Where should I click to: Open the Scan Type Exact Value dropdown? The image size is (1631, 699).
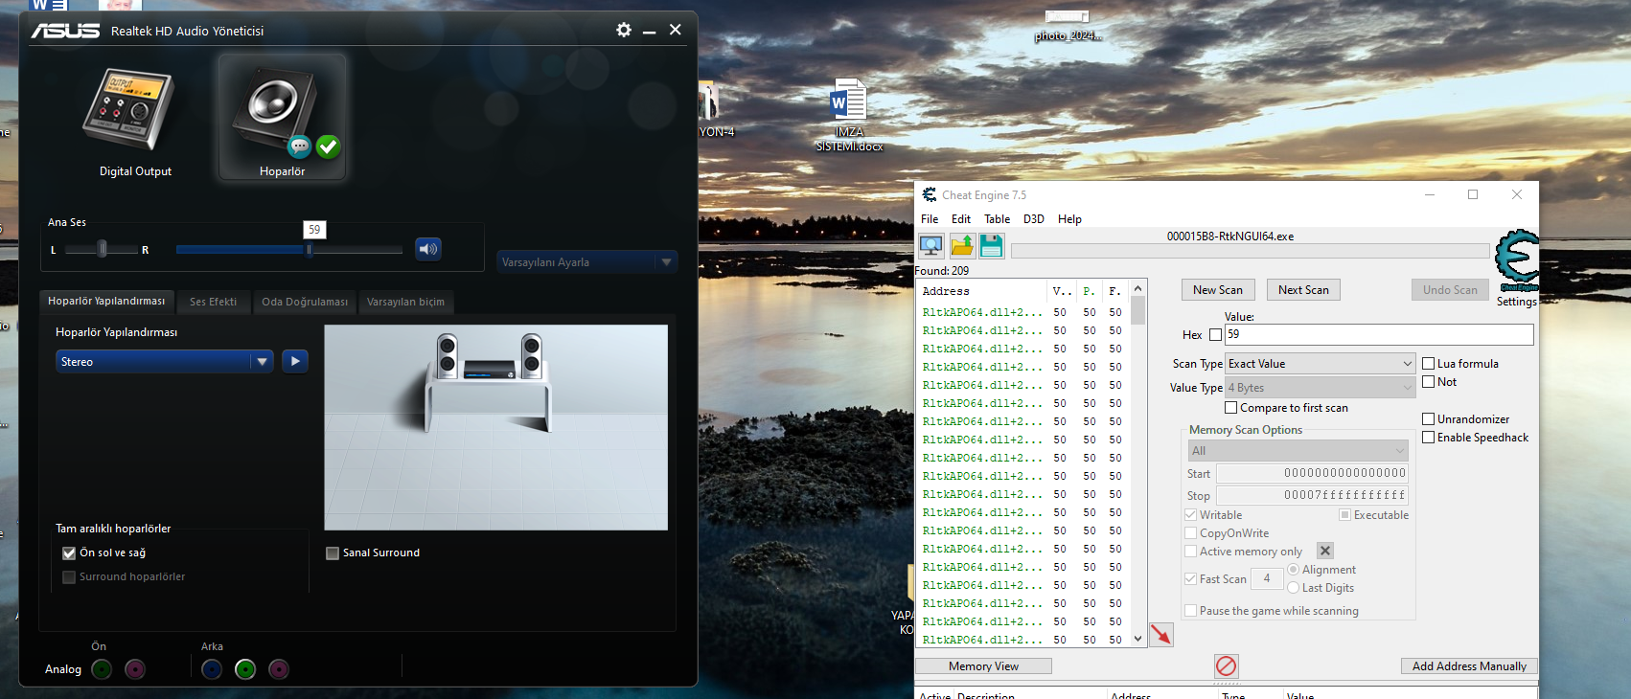[1321, 364]
